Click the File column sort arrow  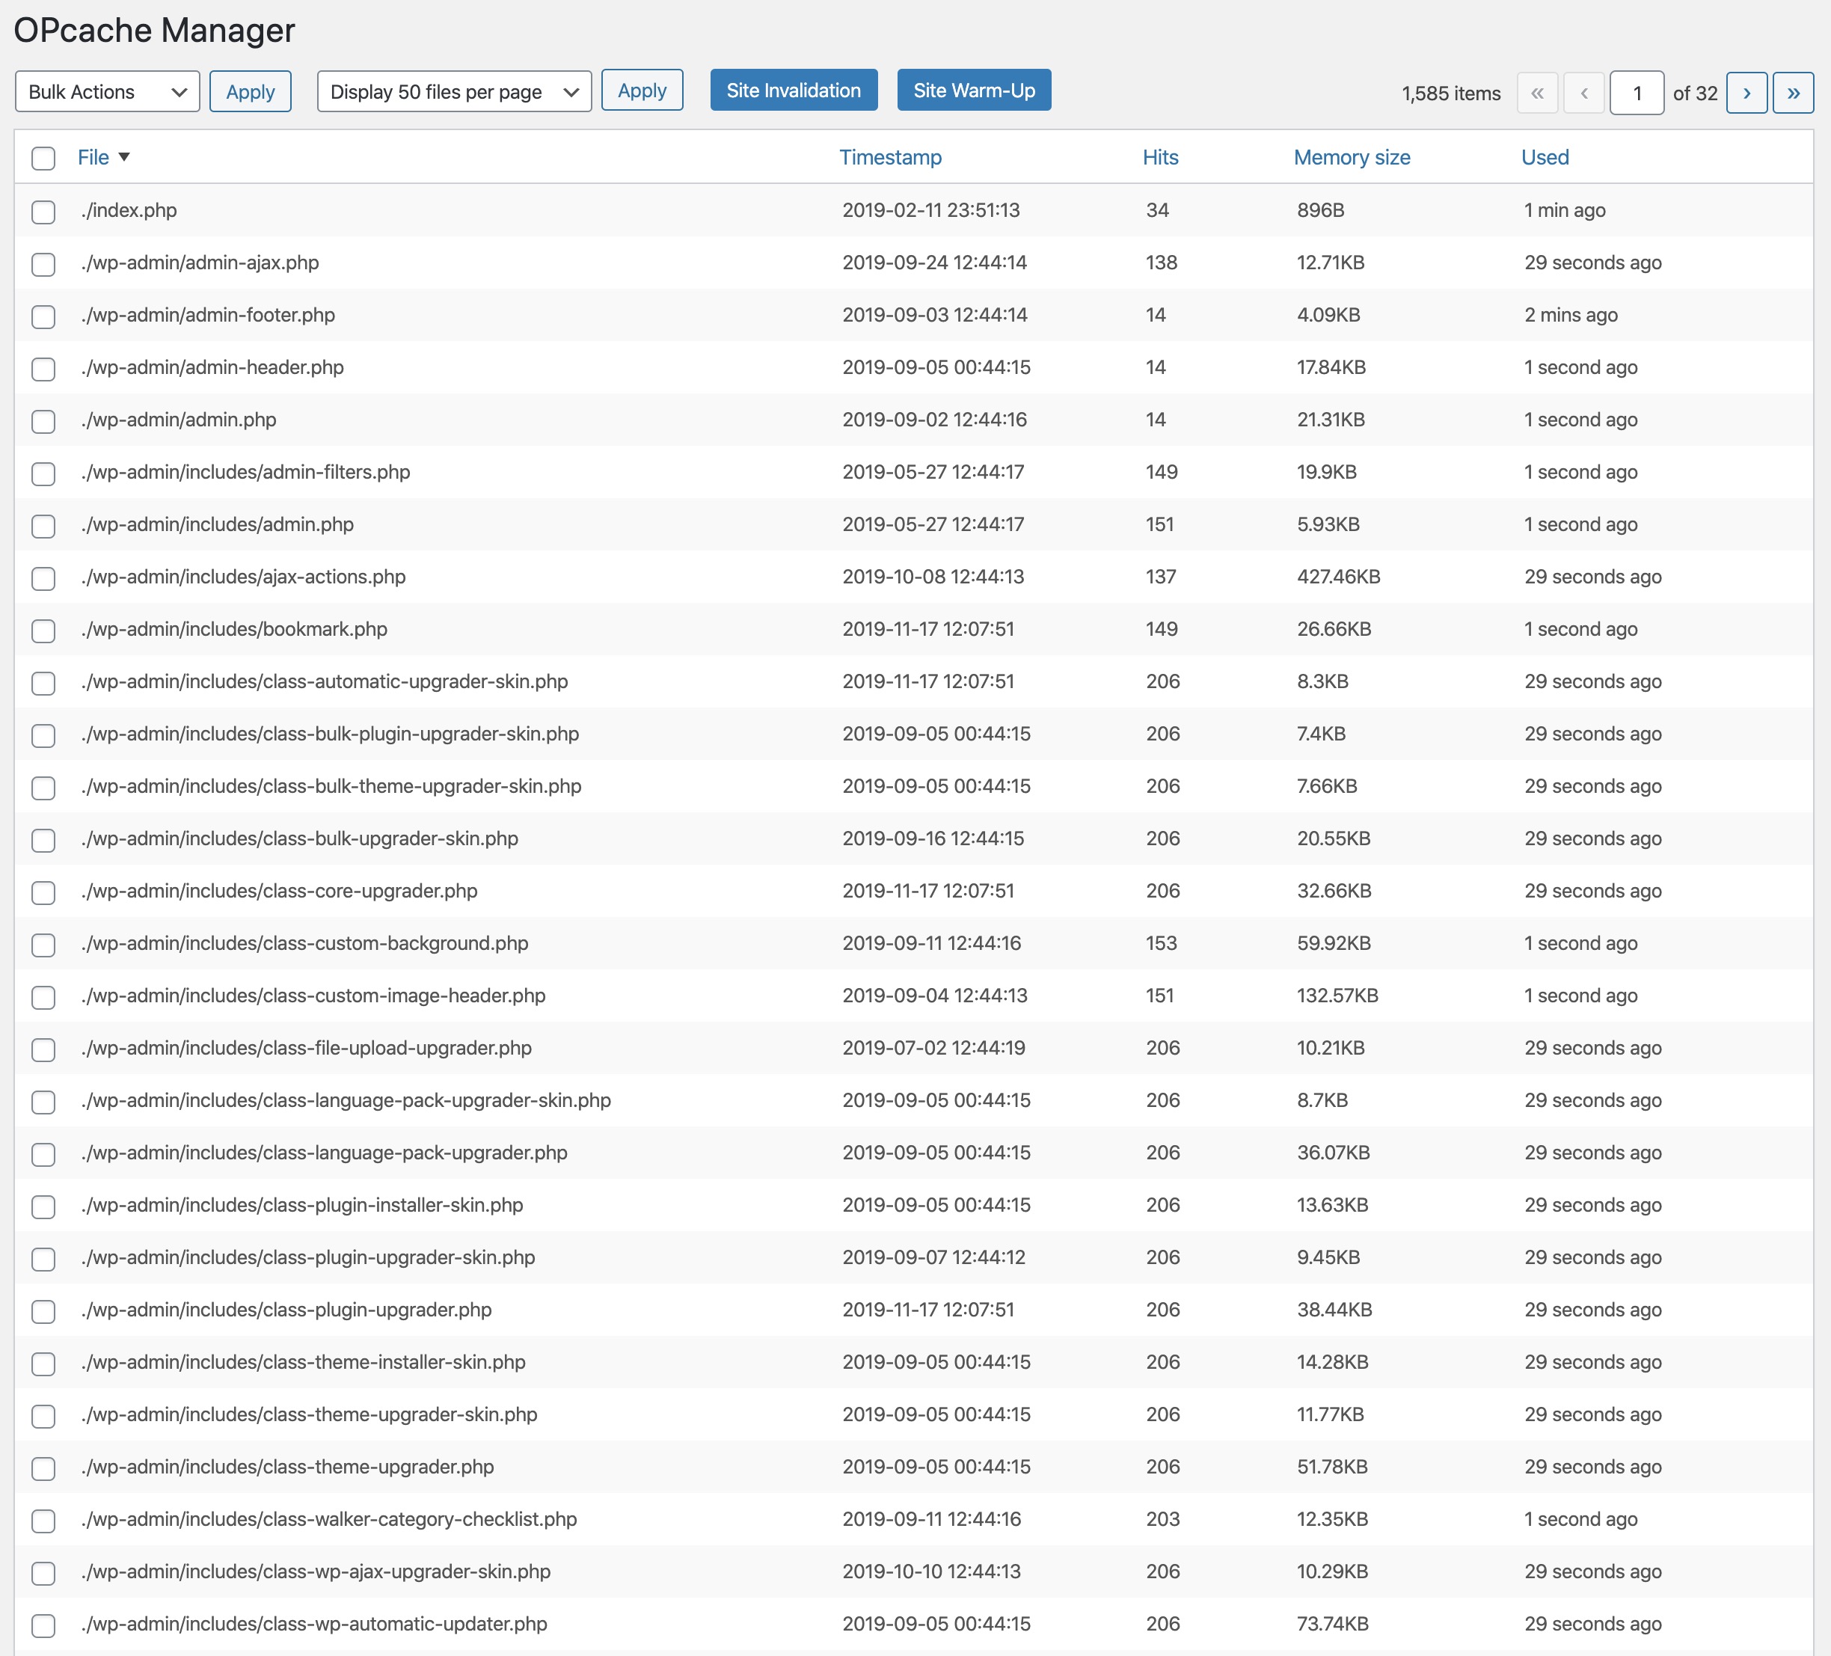(124, 157)
